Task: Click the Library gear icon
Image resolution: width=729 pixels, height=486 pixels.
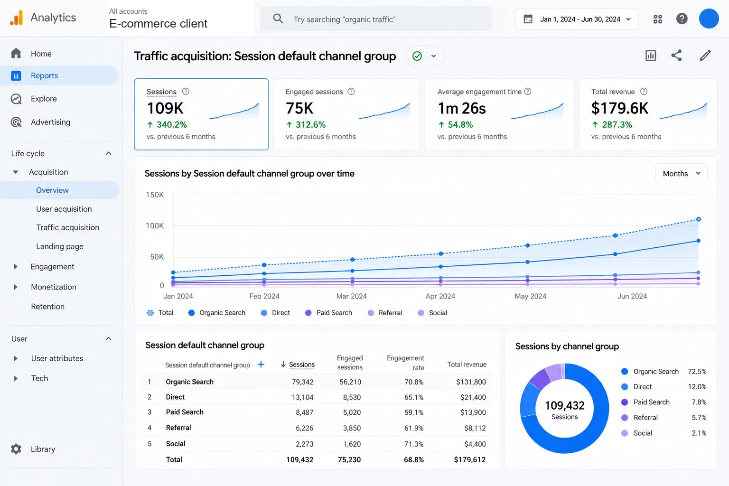Action: pos(16,449)
